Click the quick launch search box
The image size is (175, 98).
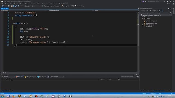156,1
